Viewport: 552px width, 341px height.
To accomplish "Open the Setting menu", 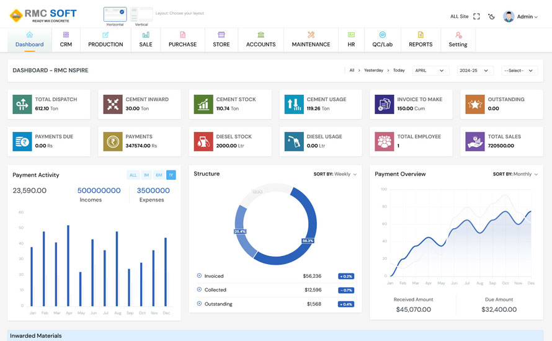I will coord(458,40).
